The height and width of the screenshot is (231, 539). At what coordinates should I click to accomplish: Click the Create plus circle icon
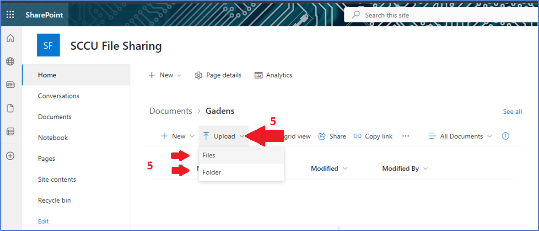(11, 156)
